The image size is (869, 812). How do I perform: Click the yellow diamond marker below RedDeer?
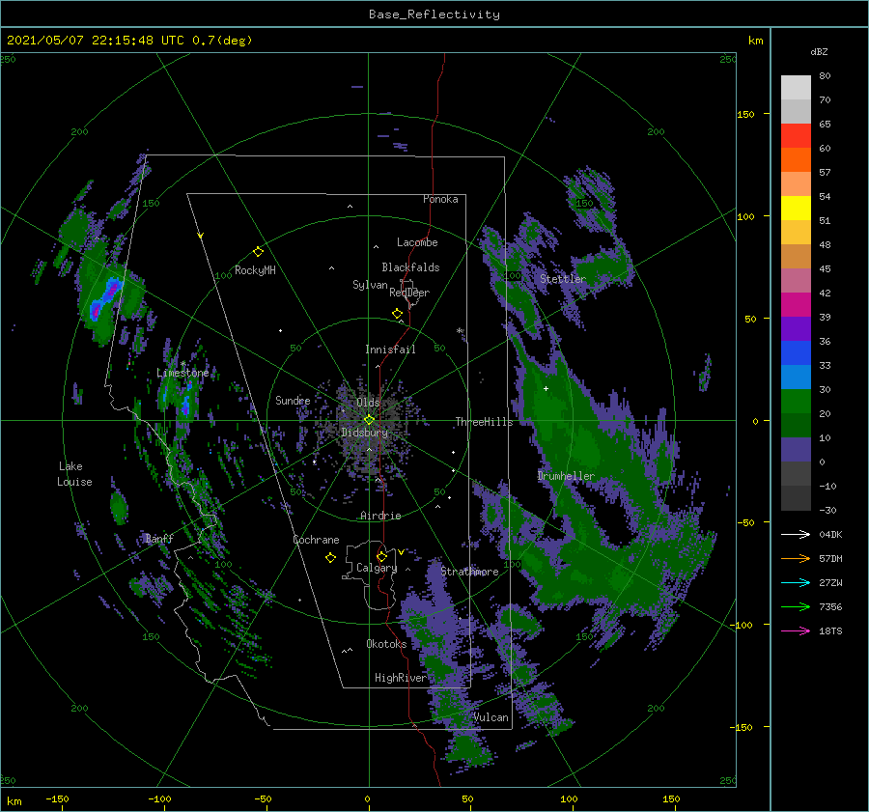tap(397, 314)
